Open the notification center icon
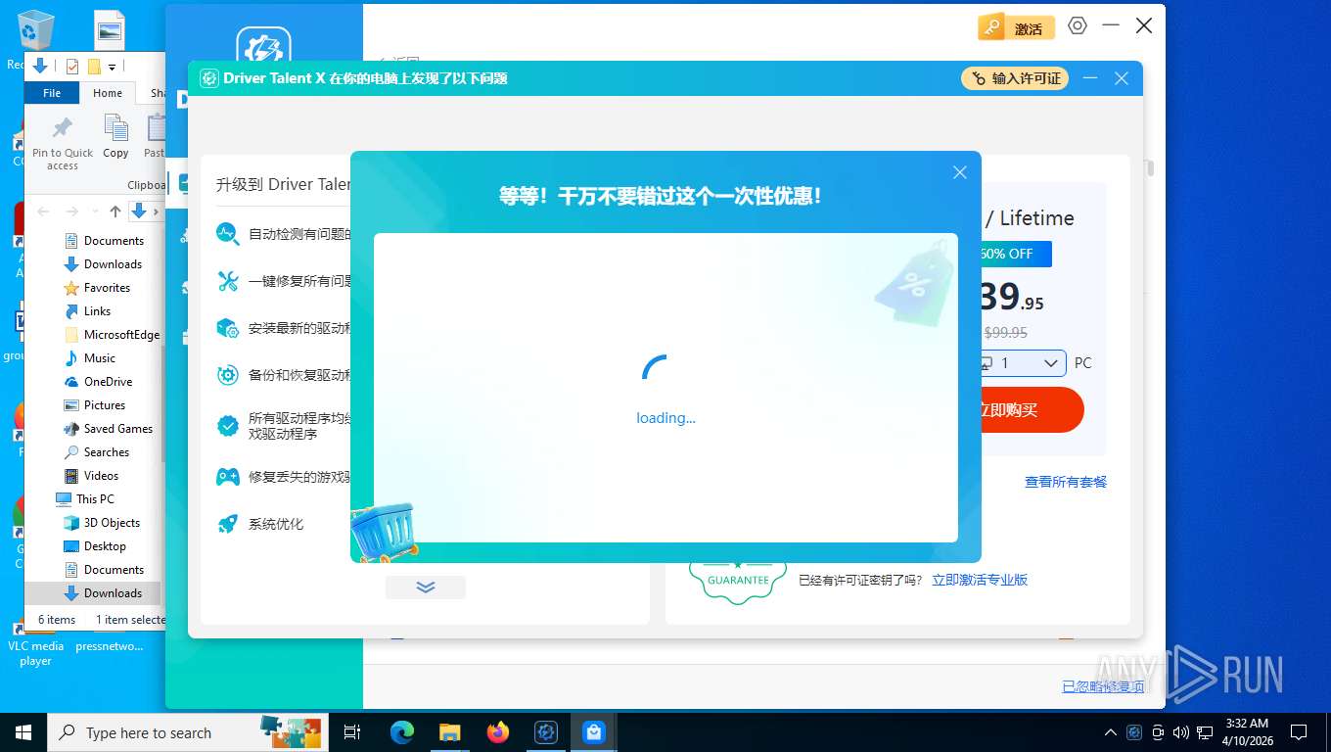 (1299, 732)
